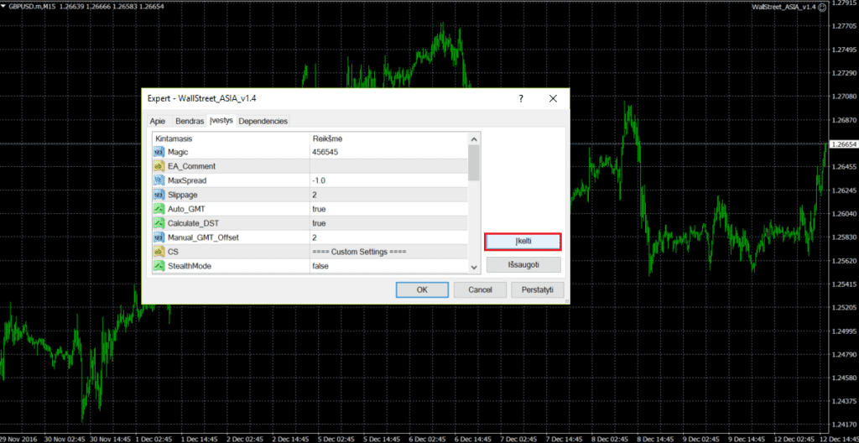Image resolution: width=859 pixels, height=443 pixels.
Task: Click the Calculate_DST variable name
Action: [x=193, y=223]
